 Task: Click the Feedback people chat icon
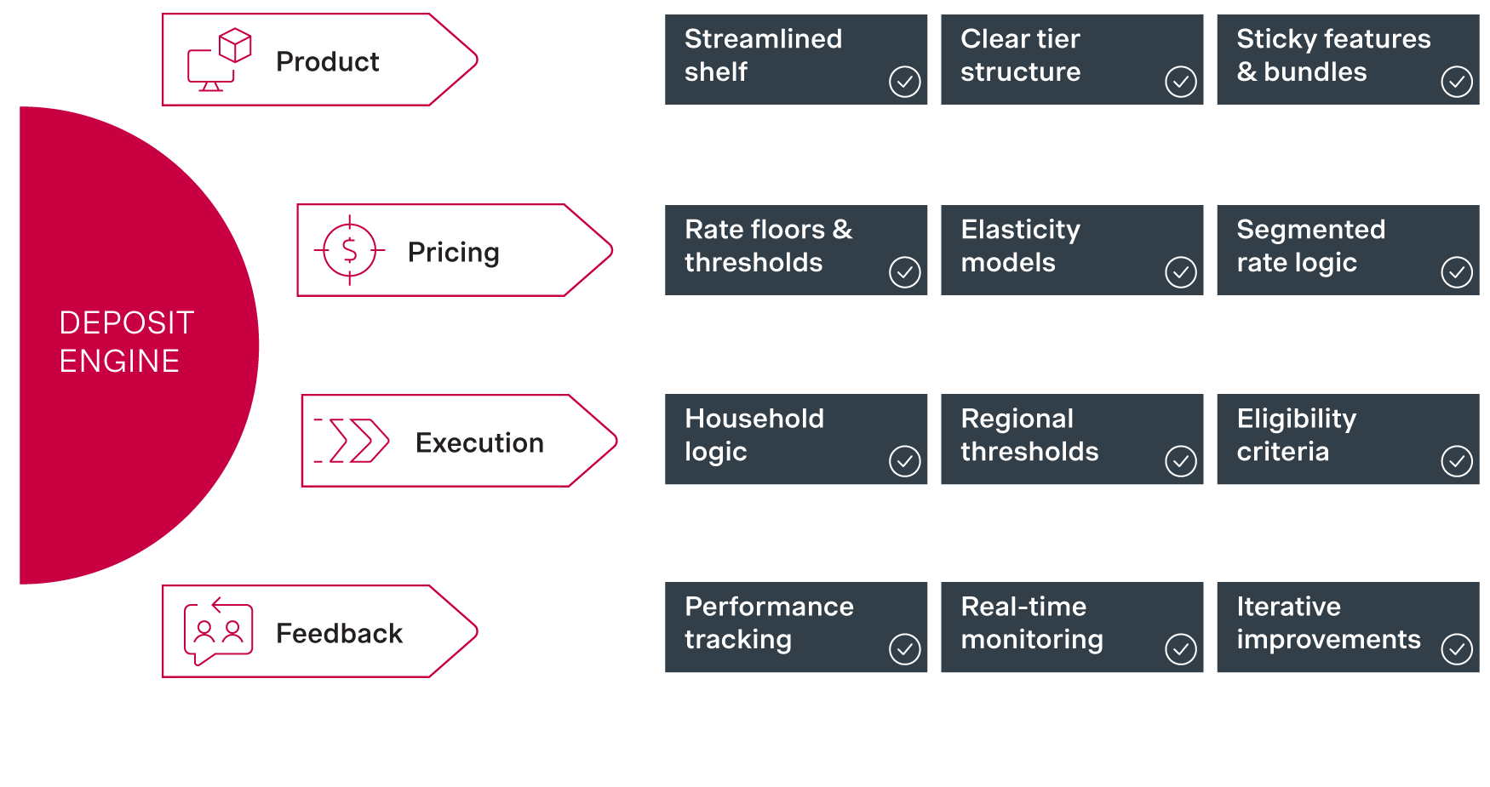coord(219,631)
